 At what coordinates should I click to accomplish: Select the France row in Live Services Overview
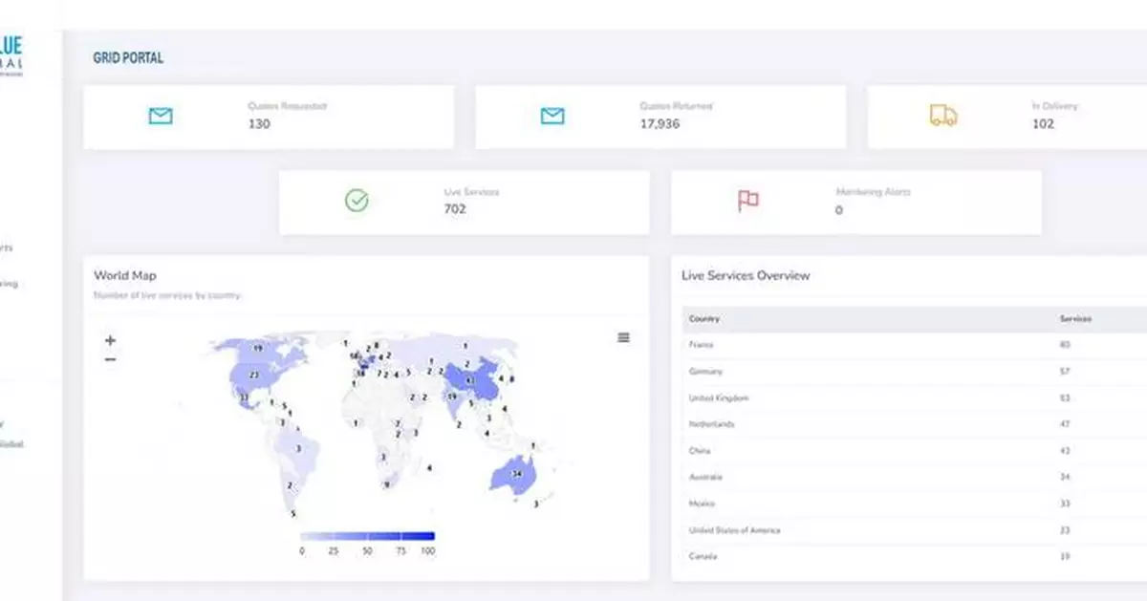[x=860, y=344]
